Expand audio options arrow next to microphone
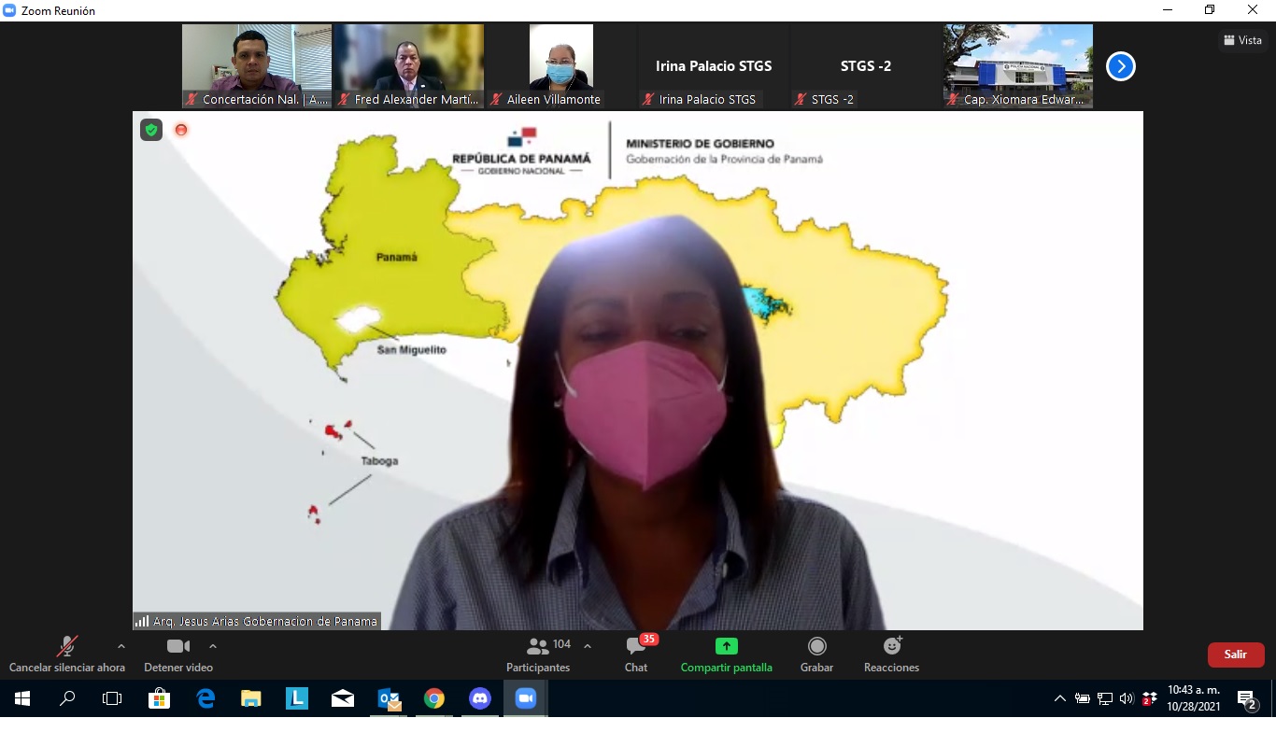This screenshot has height=732, width=1276. (121, 646)
